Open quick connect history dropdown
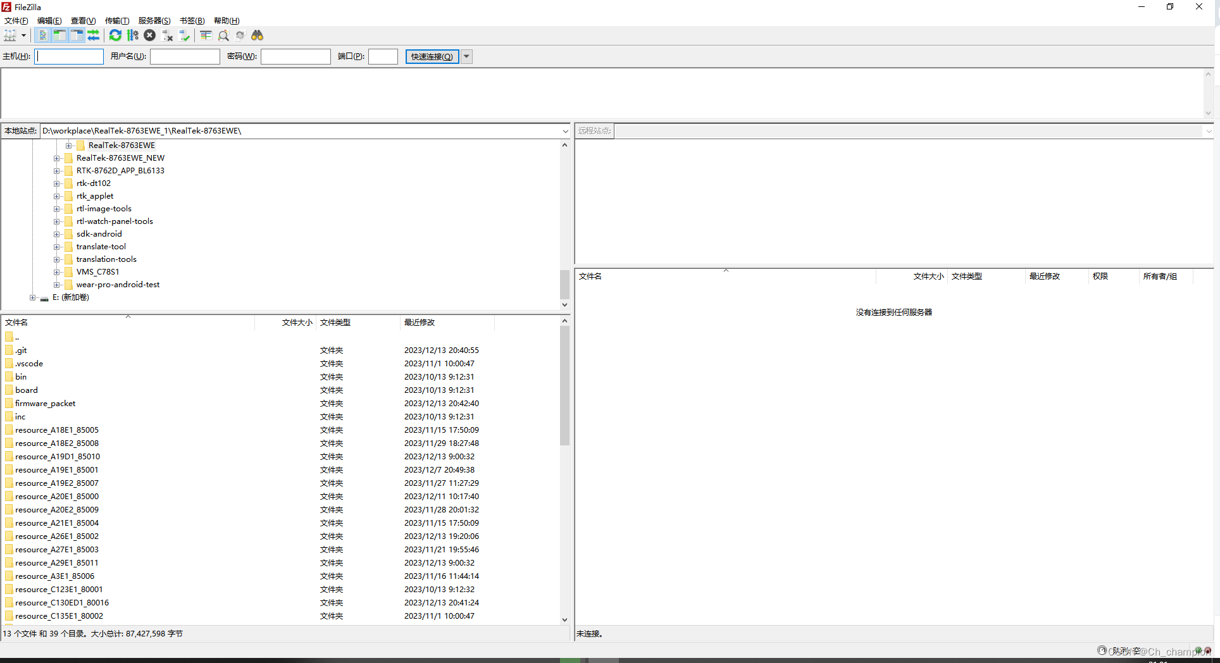Screen dimensions: 1220x663 [466, 56]
